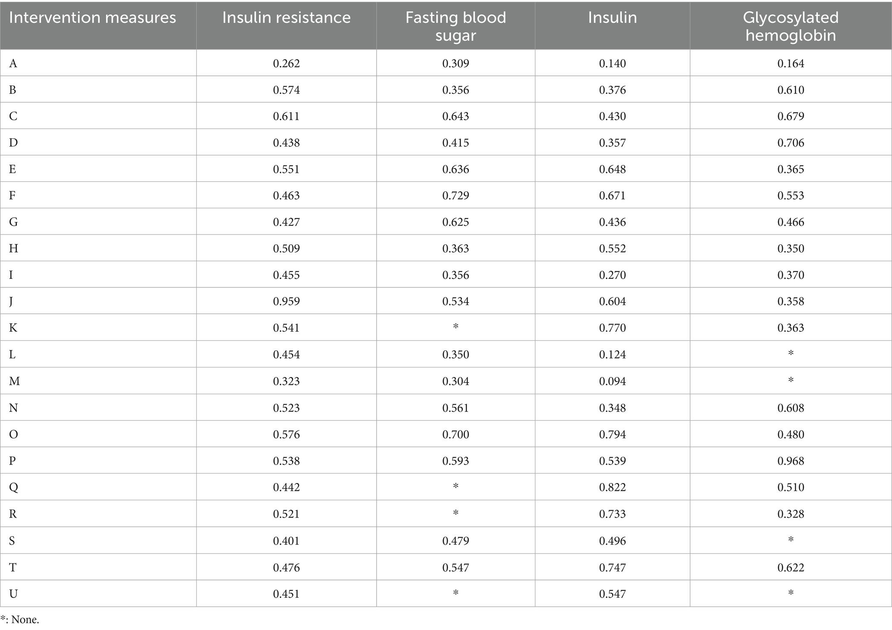Select the 0.706 glycosylated hemoglobin cell
Image resolution: width=892 pixels, height=630 pixels.
[x=791, y=143]
